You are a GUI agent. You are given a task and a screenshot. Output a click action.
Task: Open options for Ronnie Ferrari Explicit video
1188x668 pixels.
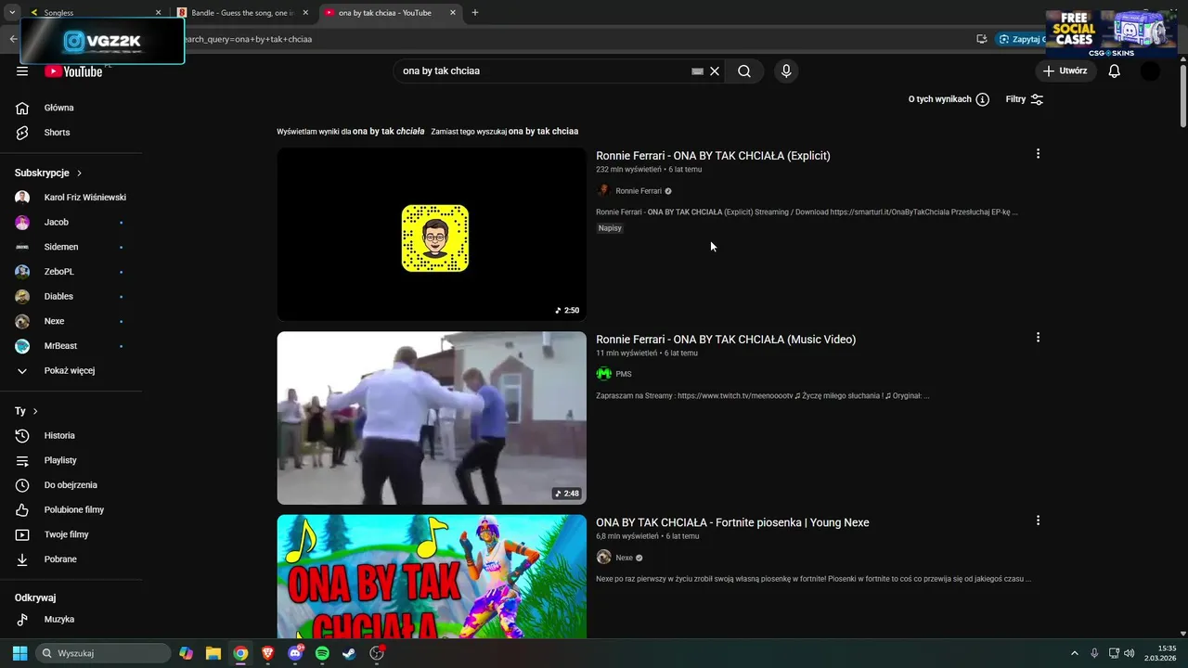[x=1038, y=154]
